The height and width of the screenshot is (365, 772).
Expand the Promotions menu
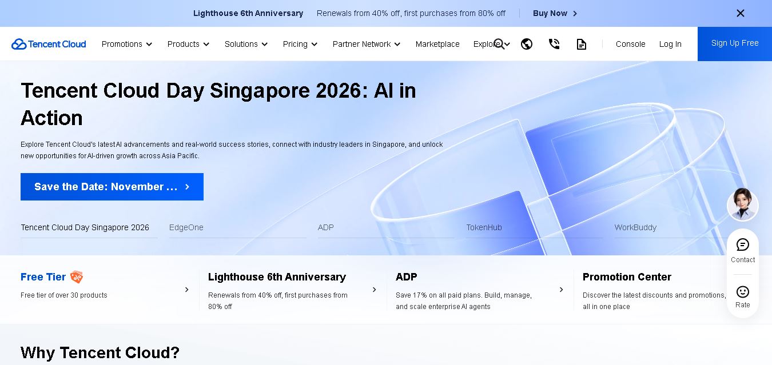(127, 44)
